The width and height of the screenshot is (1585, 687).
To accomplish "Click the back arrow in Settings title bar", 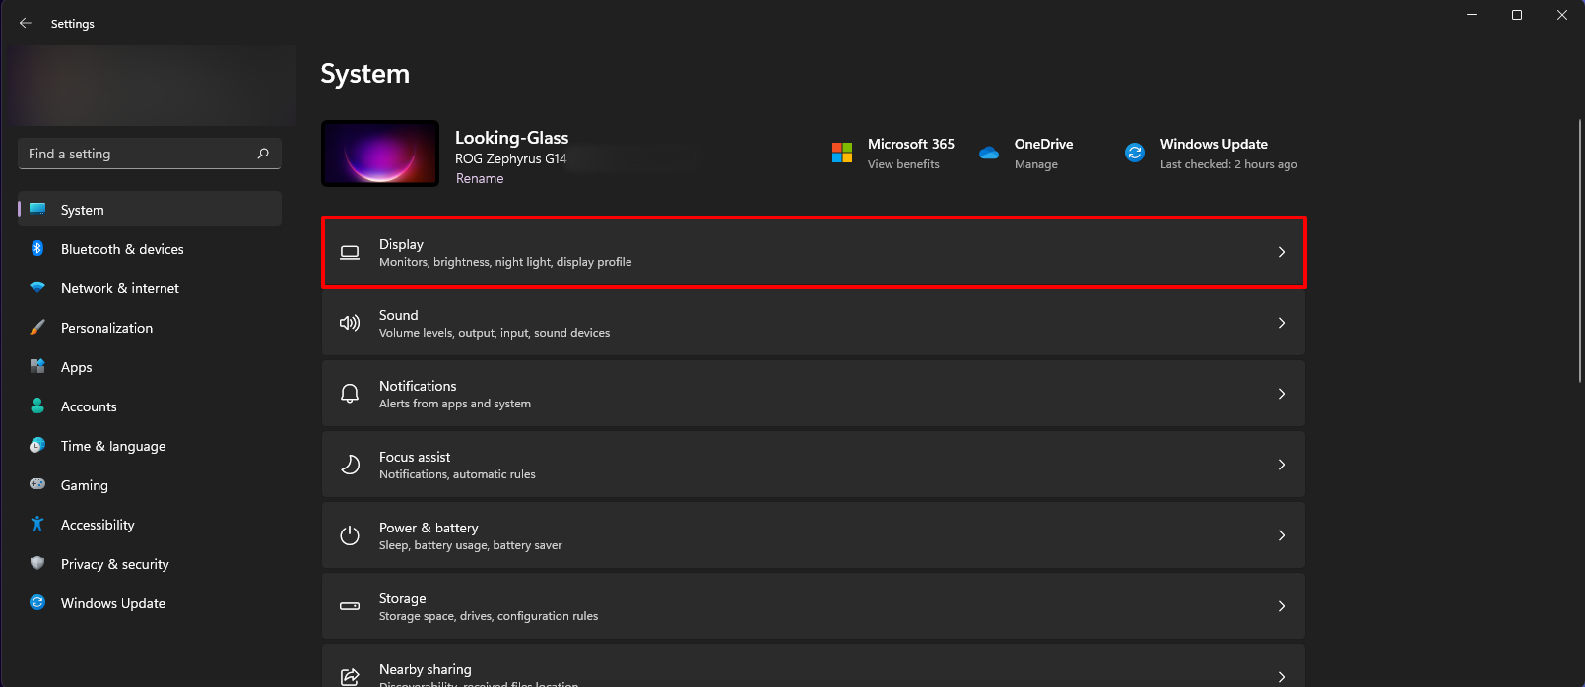I will point(26,23).
